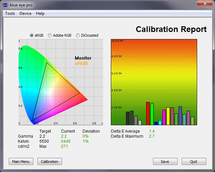Click the magenta Delta E bar
The image size is (215, 172).
click(x=164, y=117)
